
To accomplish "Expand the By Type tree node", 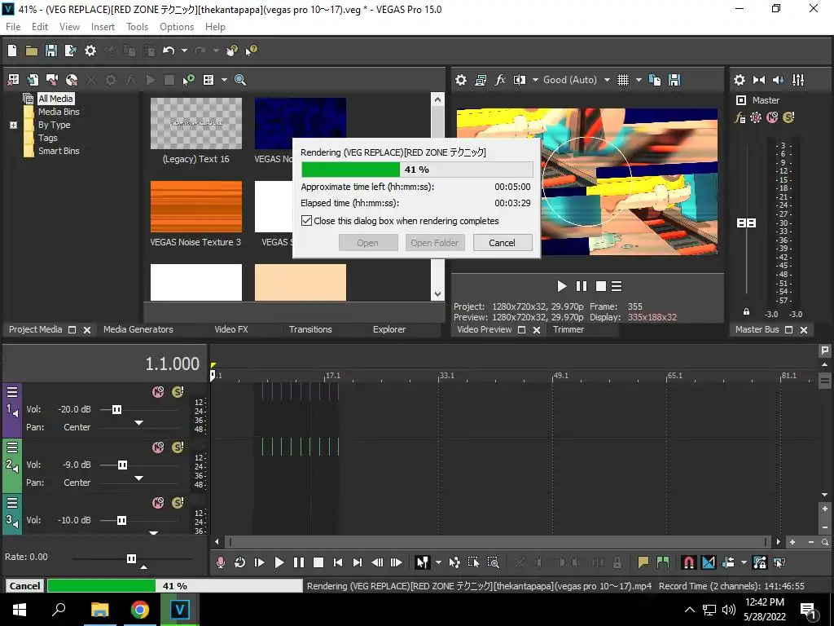I will (x=13, y=125).
